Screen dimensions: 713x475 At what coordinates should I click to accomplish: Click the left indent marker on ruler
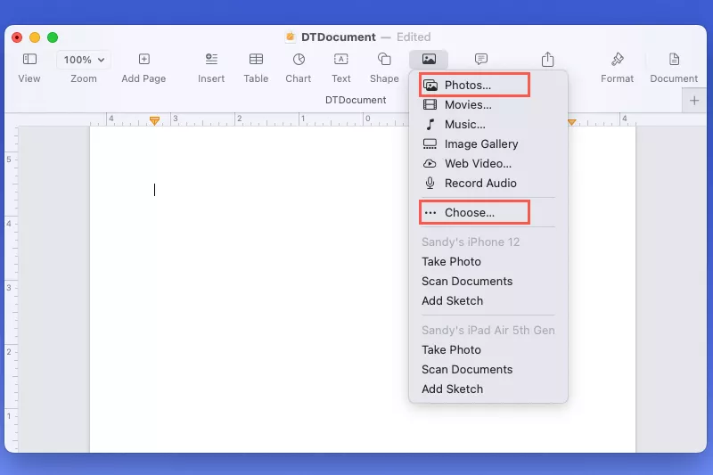click(154, 120)
